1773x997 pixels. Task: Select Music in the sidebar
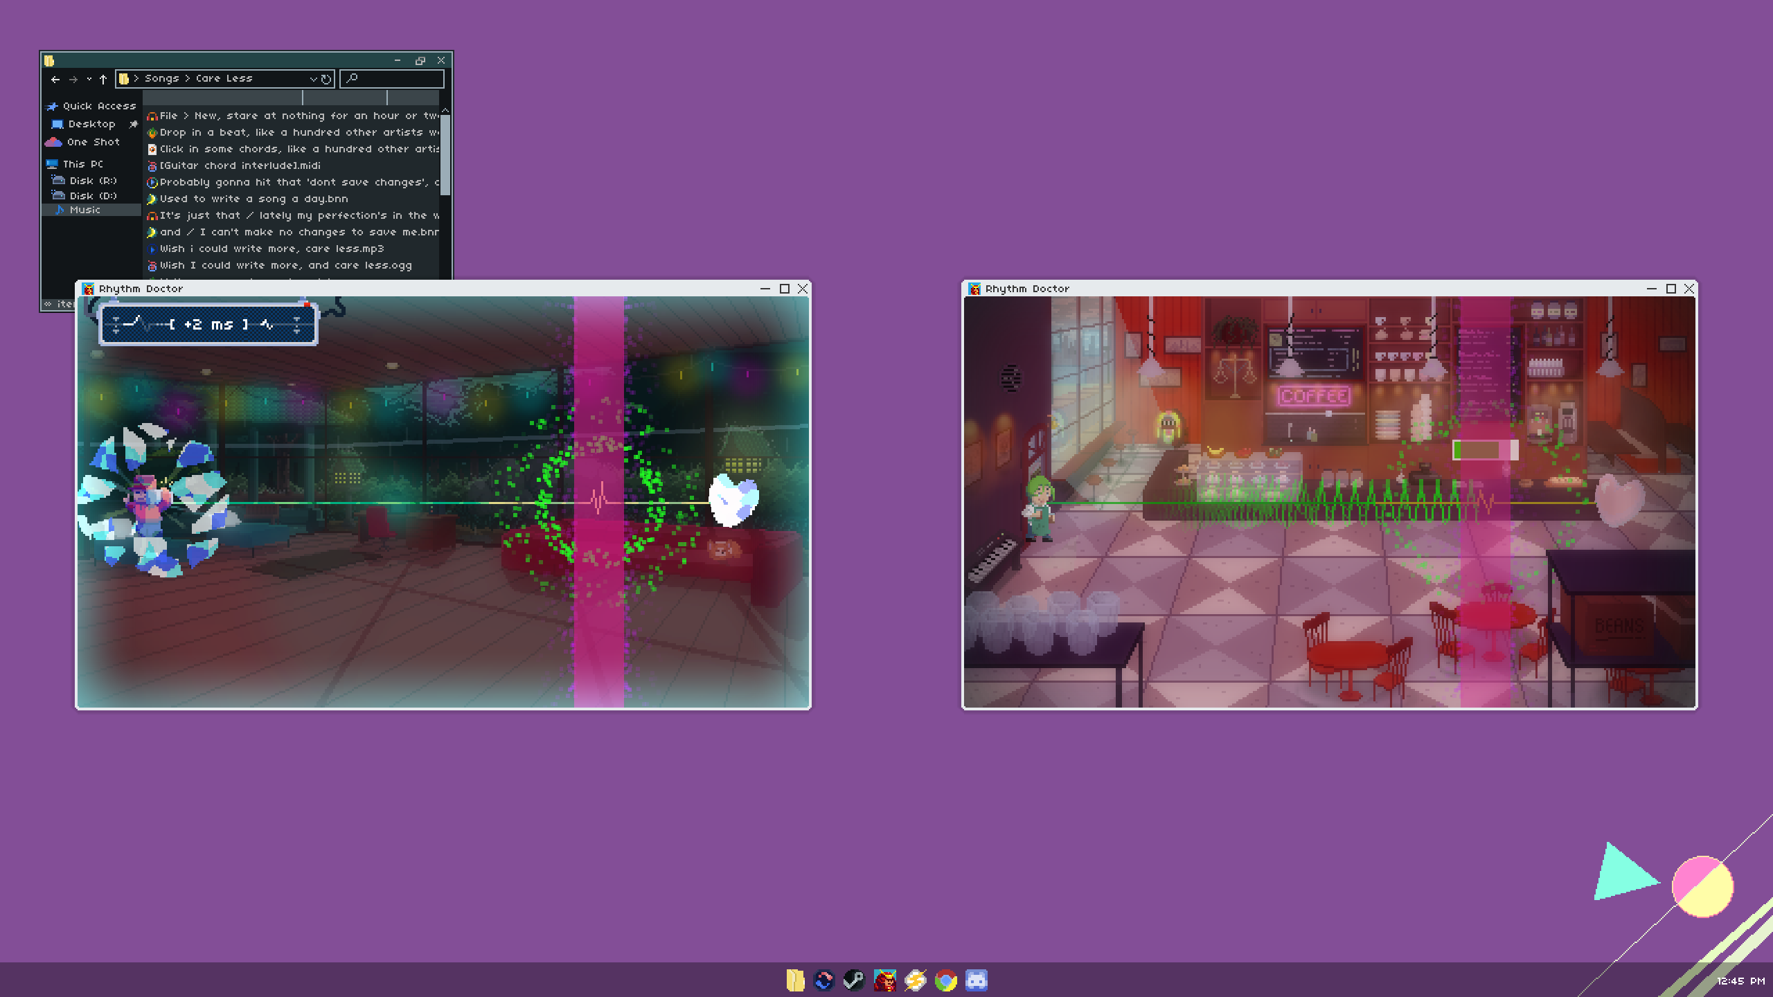[91, 210]
